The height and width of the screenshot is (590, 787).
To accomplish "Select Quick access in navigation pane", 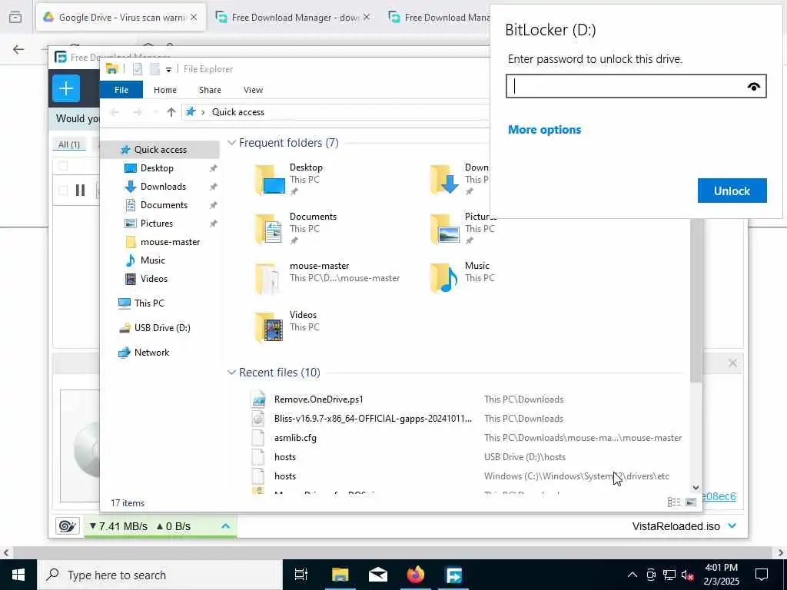I will coord(160,150).
